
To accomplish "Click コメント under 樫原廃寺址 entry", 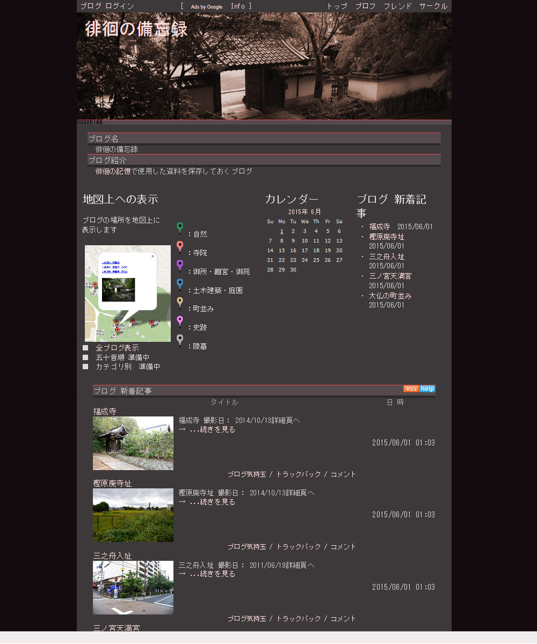I will pyautogui.click(x=343, y=547).
